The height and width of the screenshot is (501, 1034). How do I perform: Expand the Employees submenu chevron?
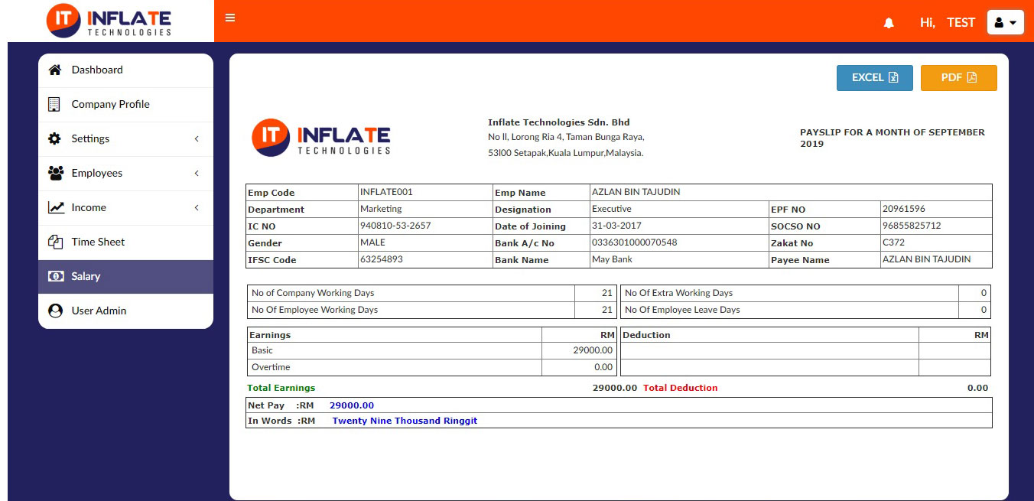(197, 174)
